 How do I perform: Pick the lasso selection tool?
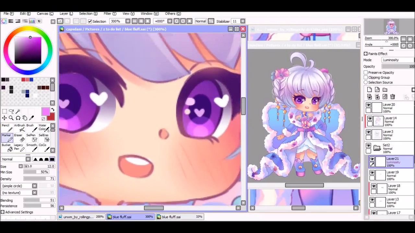[x=11, y=111]
